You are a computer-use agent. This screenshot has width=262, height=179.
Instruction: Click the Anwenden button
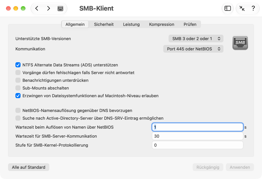coord(240,167)
